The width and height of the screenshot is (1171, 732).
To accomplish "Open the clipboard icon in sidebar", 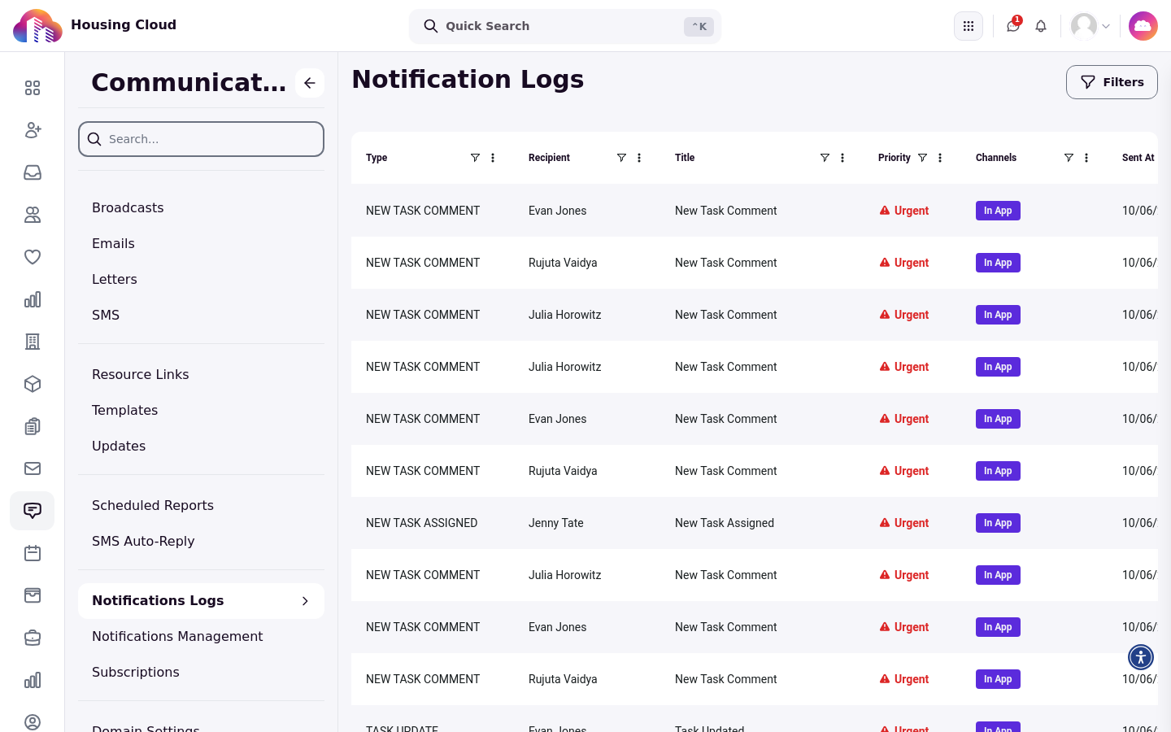I will click(33, 426).
